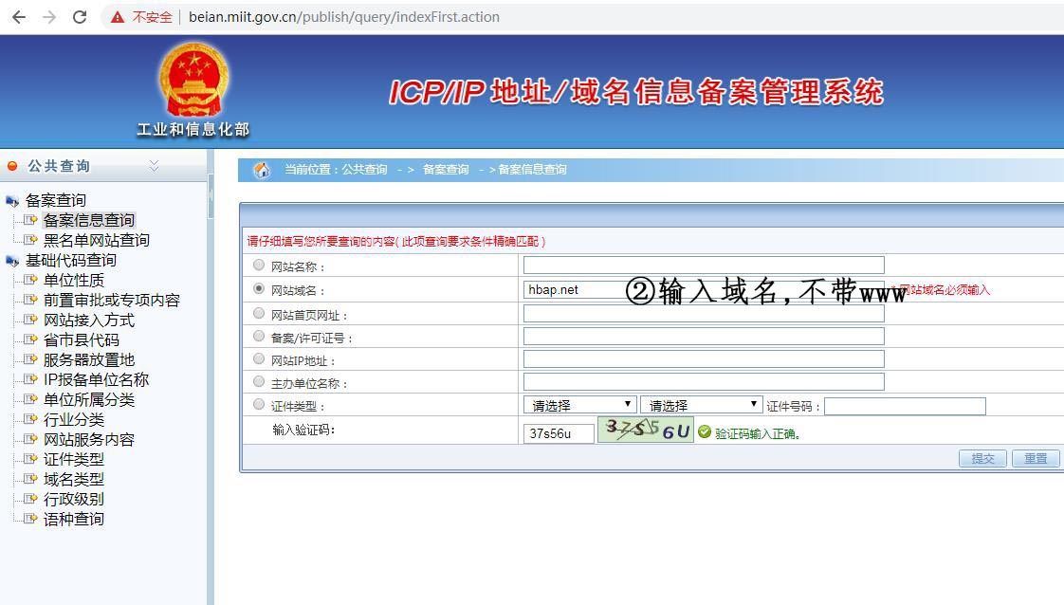Image resolution: width=1064 pixels, height=605 pixels.
Task: Select the 主办单位名称 radio button
Action: (x=259, y=382)
